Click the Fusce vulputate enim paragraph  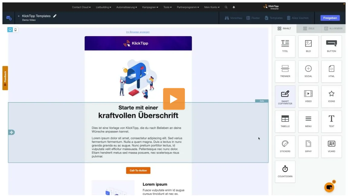point(163,192)
